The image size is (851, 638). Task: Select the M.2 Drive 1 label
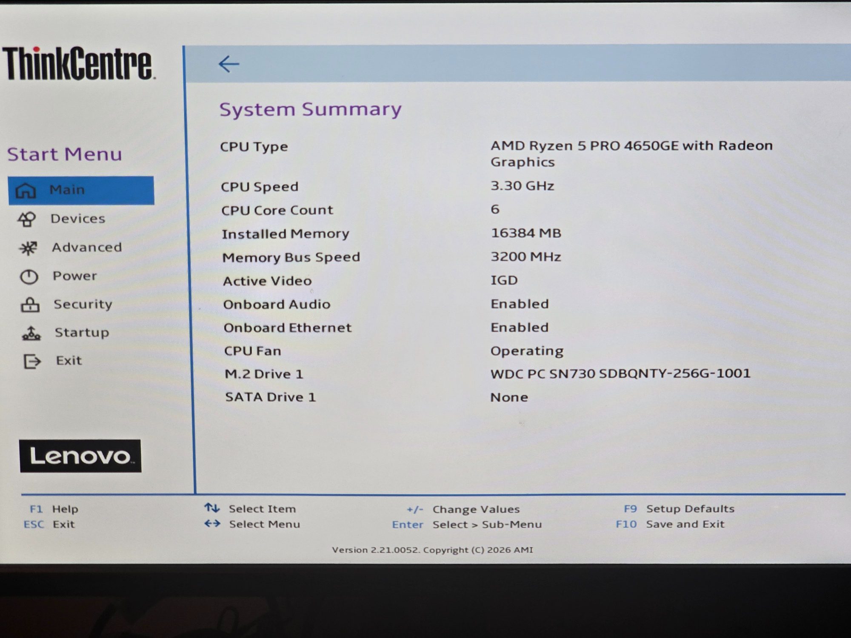(x=264, y=374)
